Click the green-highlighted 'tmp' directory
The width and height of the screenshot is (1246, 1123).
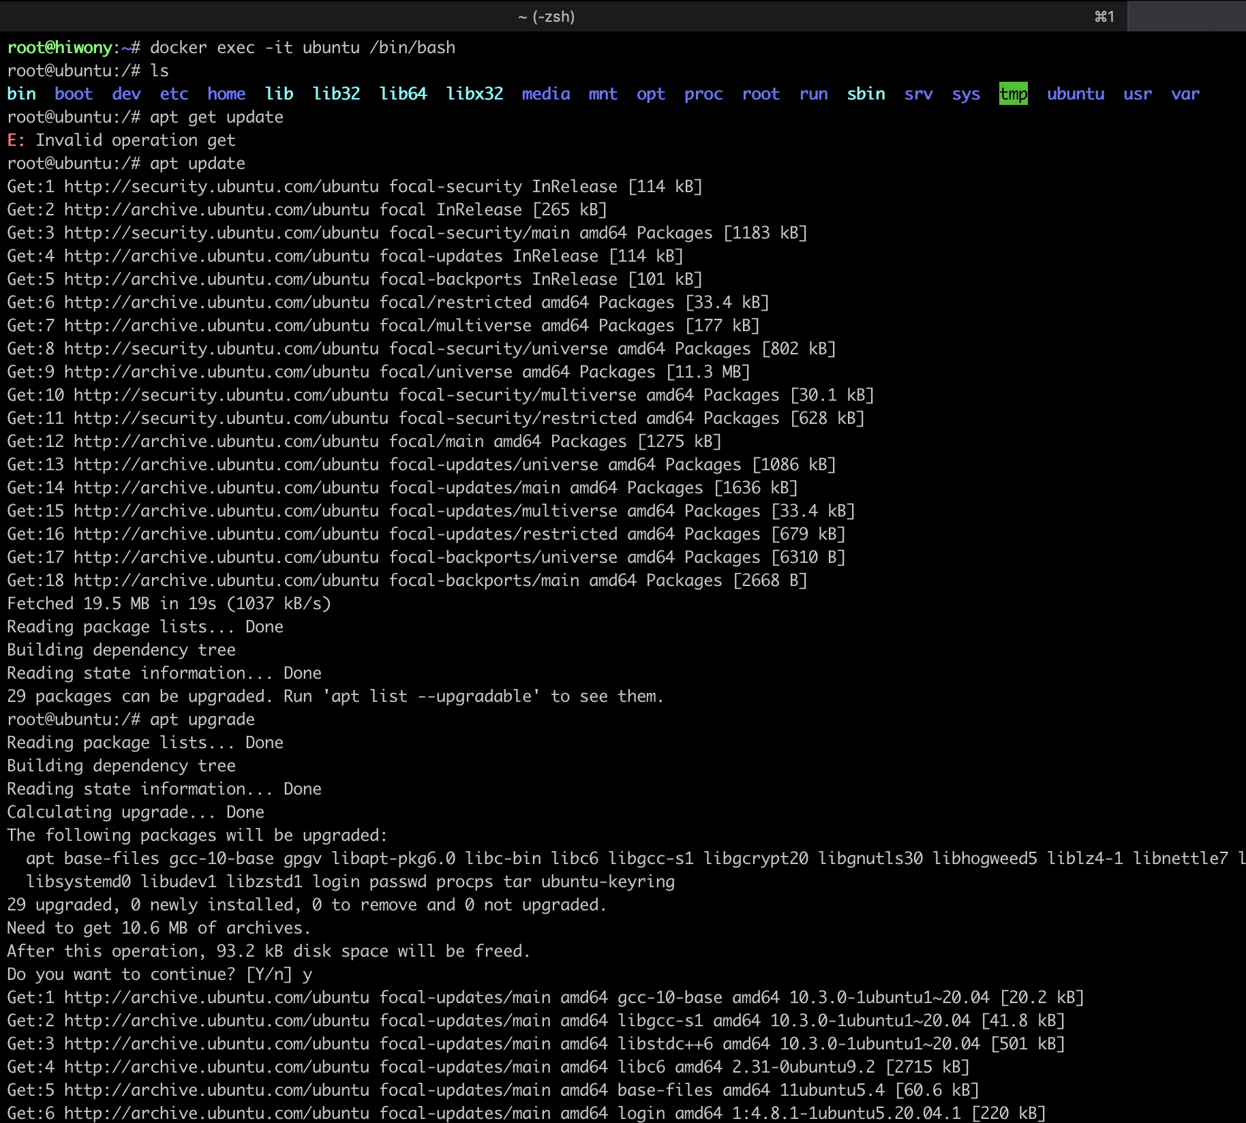[x=1014, y=94]
